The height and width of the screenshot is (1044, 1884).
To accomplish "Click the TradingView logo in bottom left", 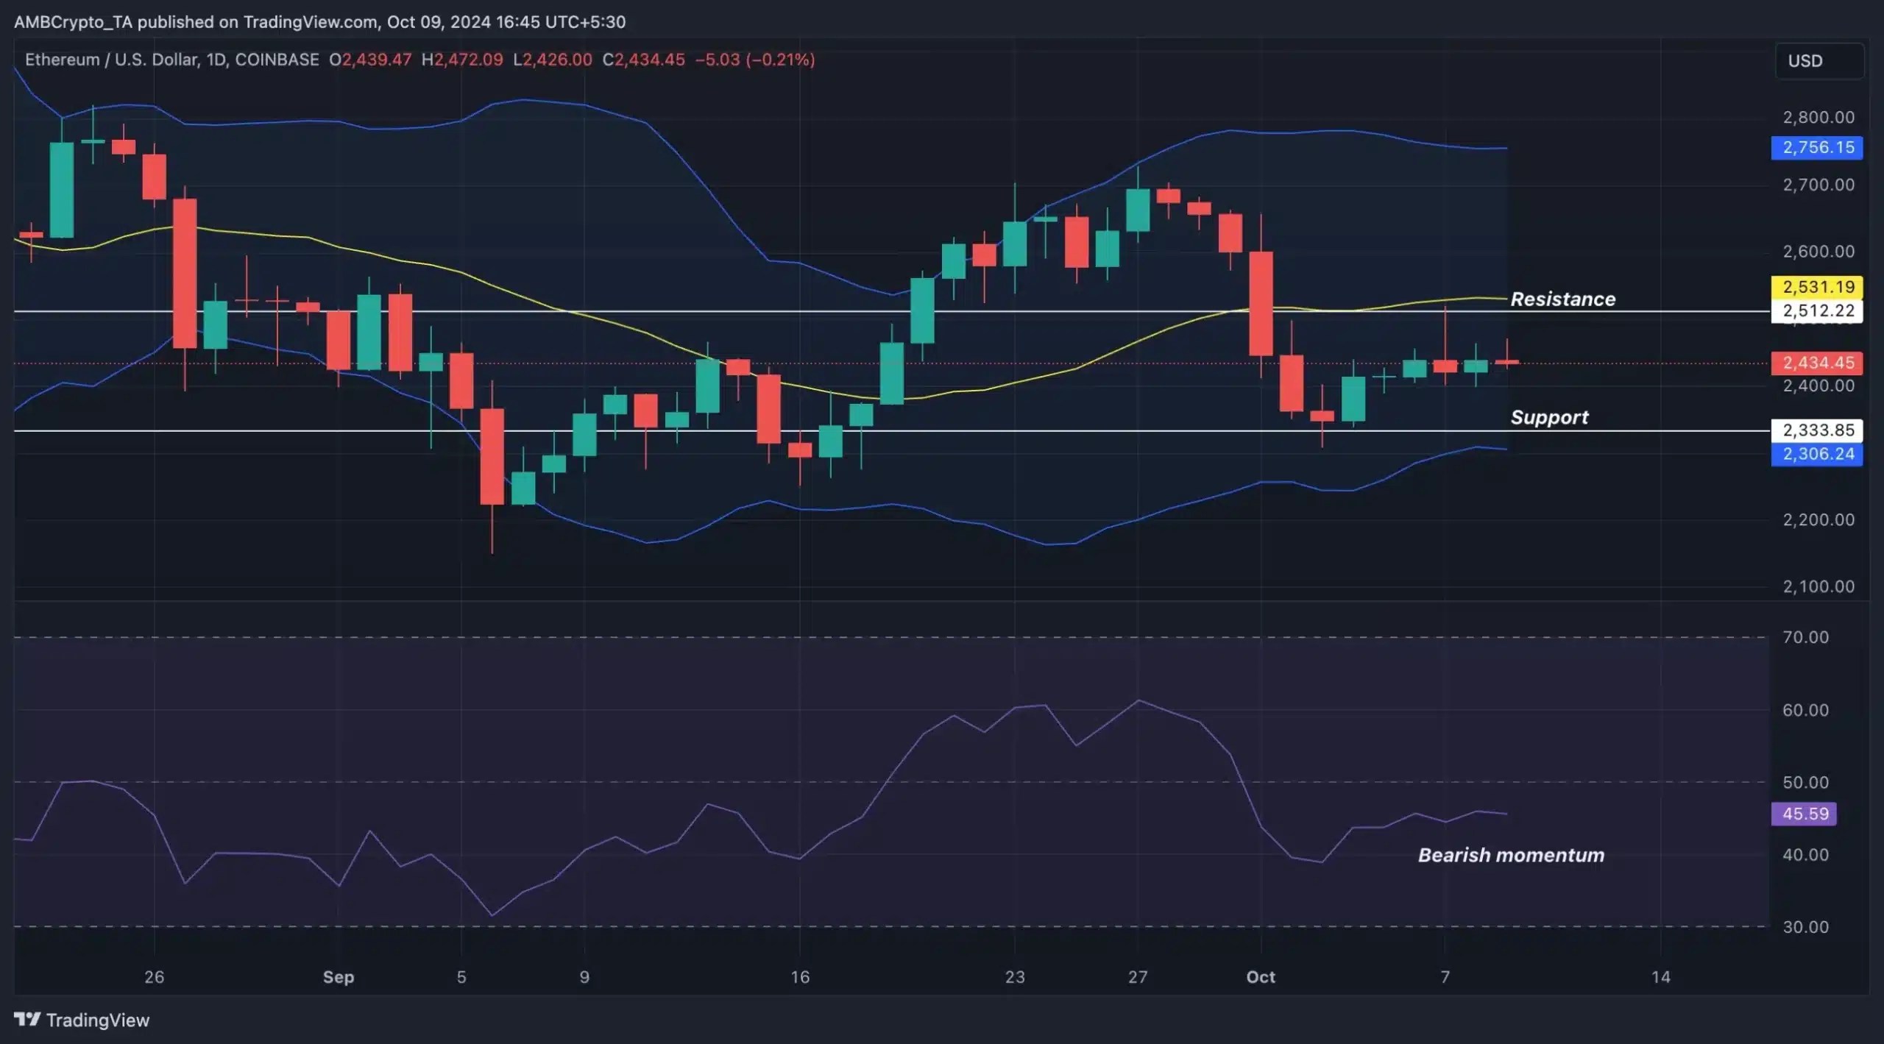I will (81, 1020).
